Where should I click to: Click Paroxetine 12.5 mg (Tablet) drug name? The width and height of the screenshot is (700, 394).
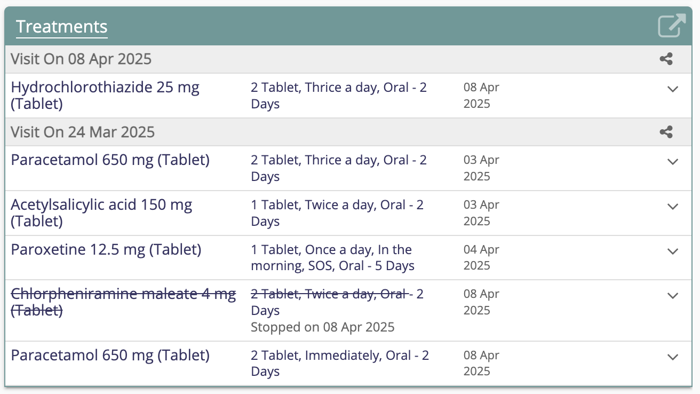coord(106,249)
